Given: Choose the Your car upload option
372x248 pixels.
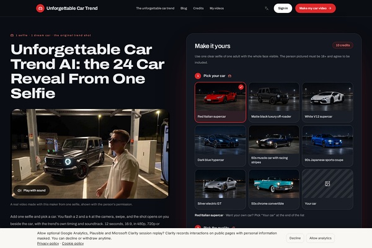Looking at the screenshot, I should [327, 189].
